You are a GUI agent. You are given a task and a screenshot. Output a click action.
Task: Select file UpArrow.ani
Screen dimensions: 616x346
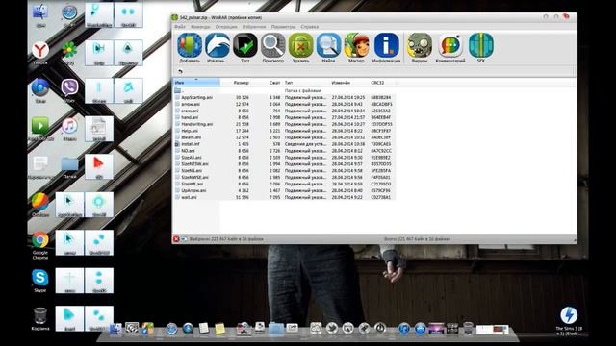pos(285,190)
